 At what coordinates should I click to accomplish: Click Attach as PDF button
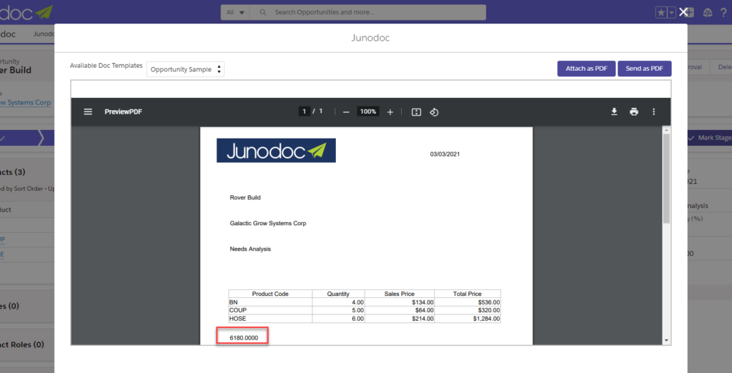pos(586,69)
